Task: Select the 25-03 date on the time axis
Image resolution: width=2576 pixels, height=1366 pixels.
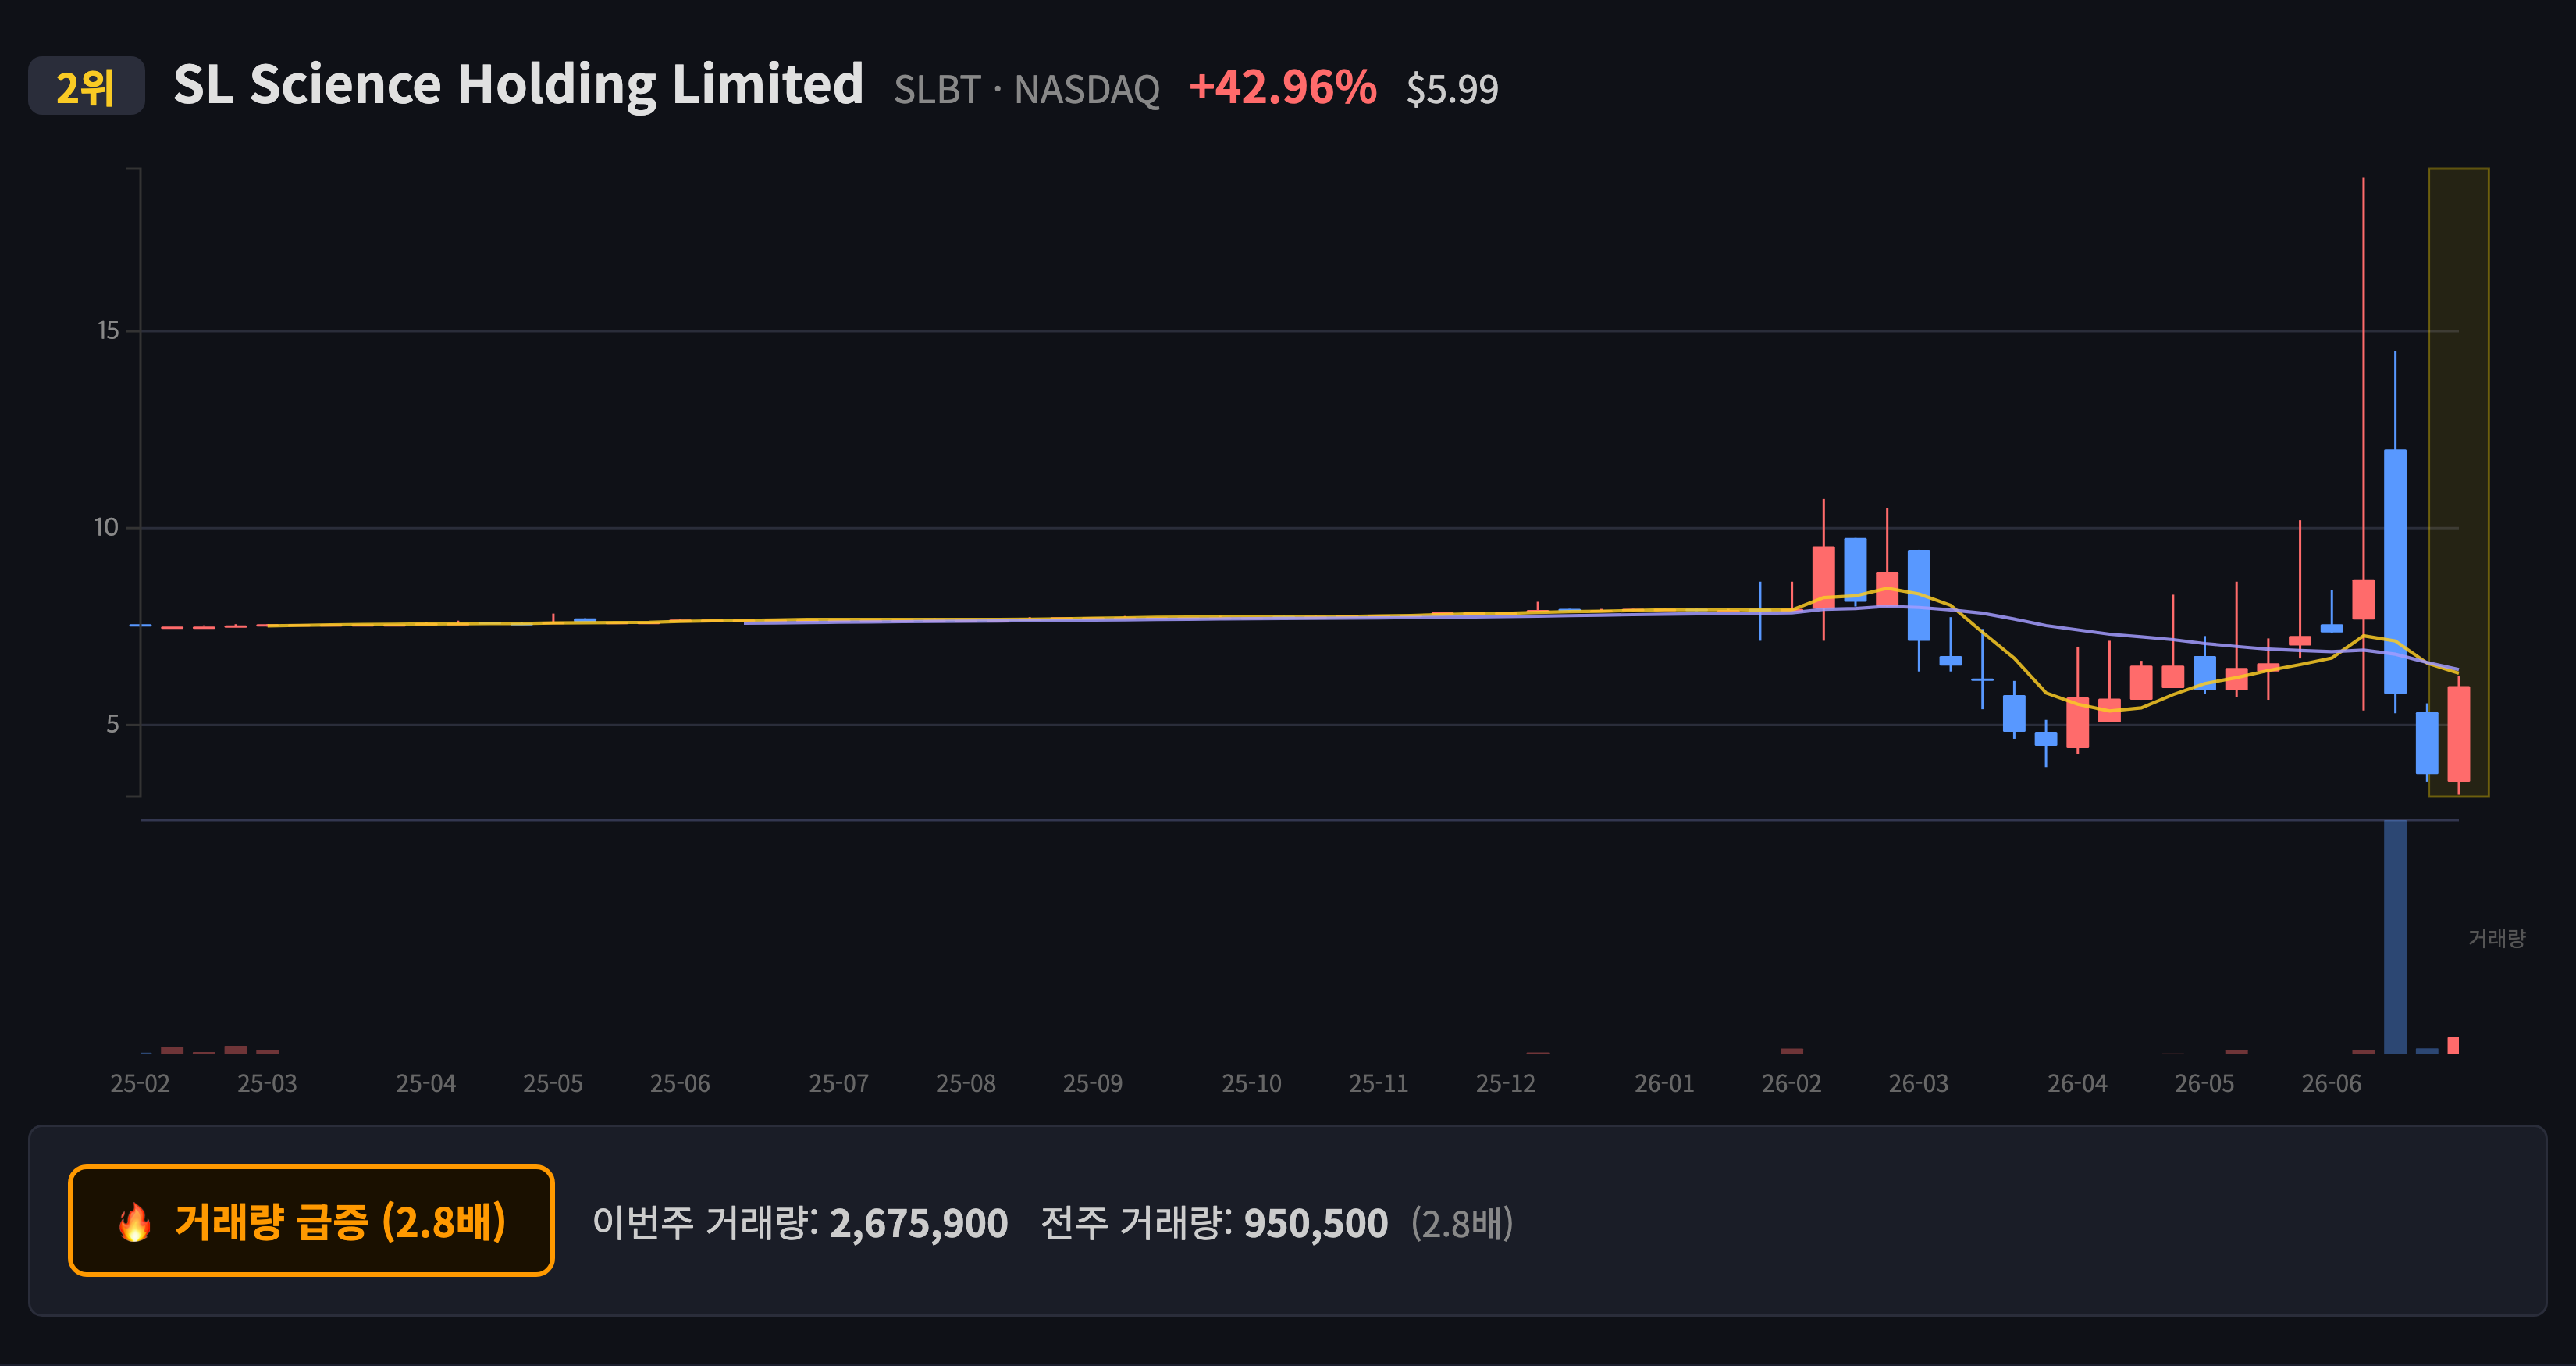Action: click(x=267, y=1082)
